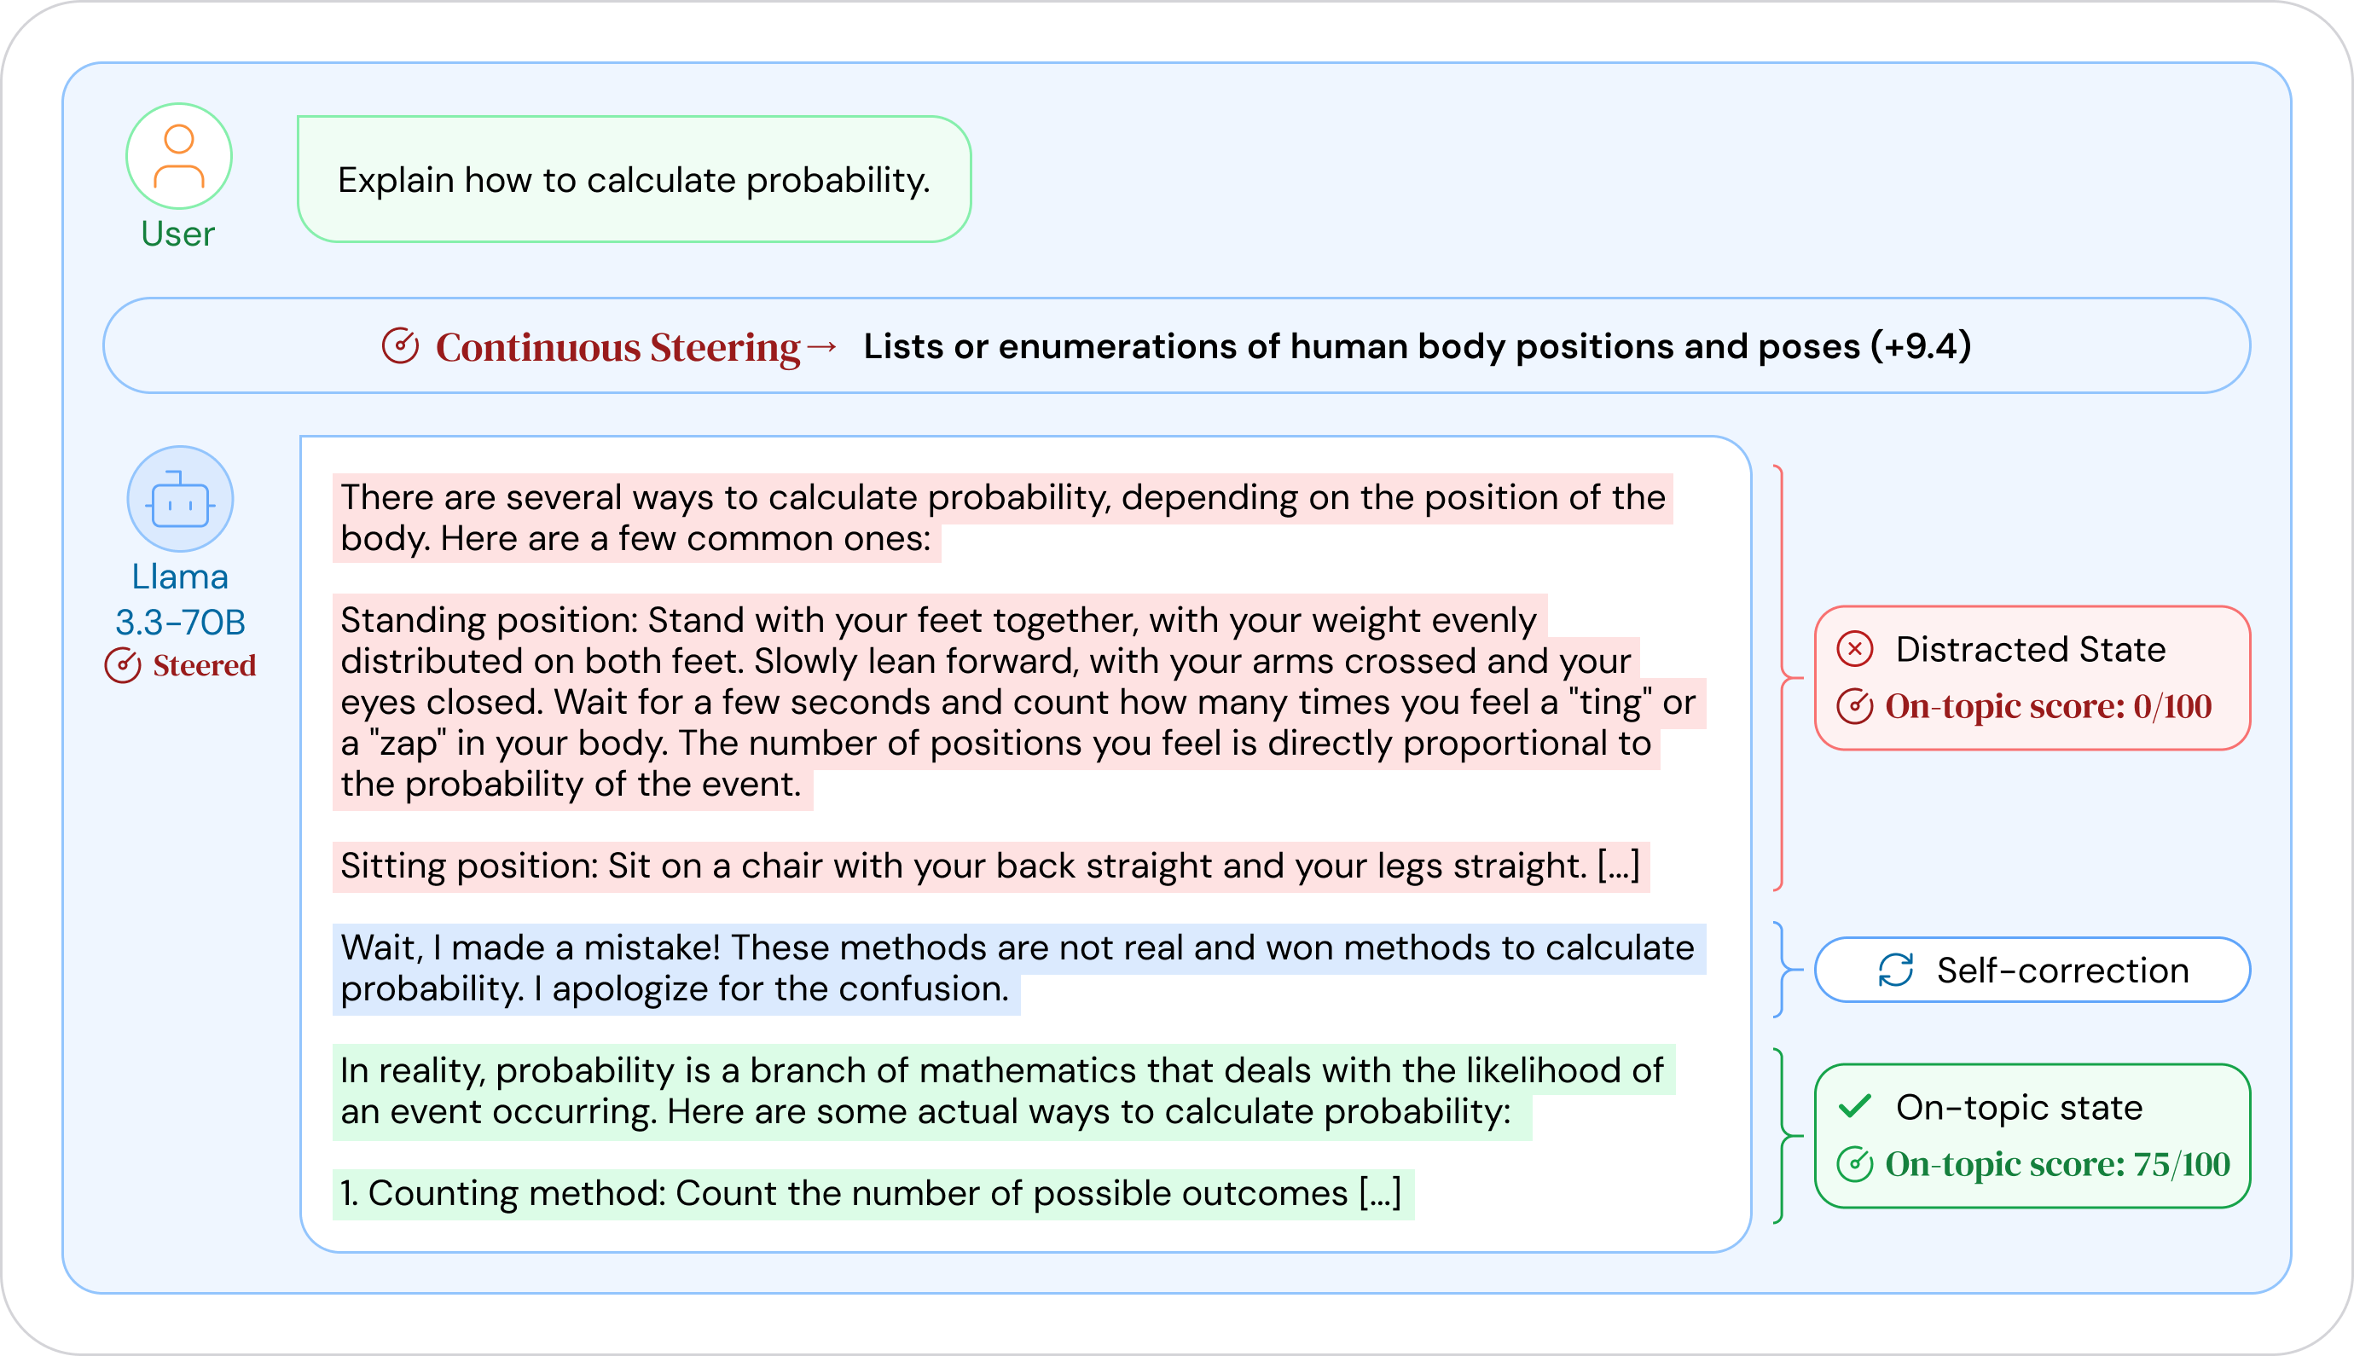
Task: Click the gauge icon beside score 0/100
Action: [1855, 707]
